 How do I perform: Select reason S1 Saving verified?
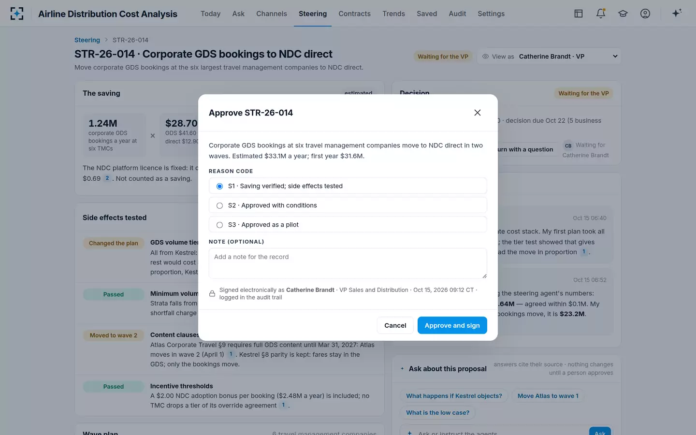(348, 186)
